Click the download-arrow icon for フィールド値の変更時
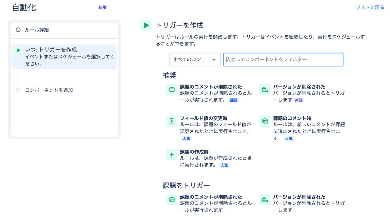The height and width of the screenshot is (219, 390). (172, 121)
